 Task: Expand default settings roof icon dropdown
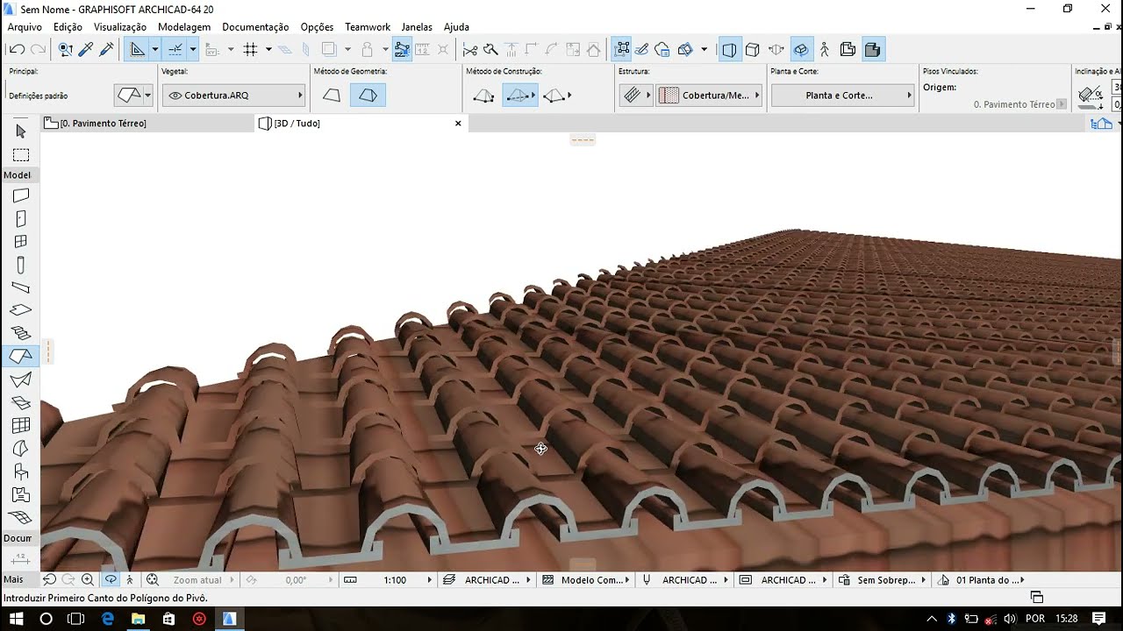tap(147, 96)
